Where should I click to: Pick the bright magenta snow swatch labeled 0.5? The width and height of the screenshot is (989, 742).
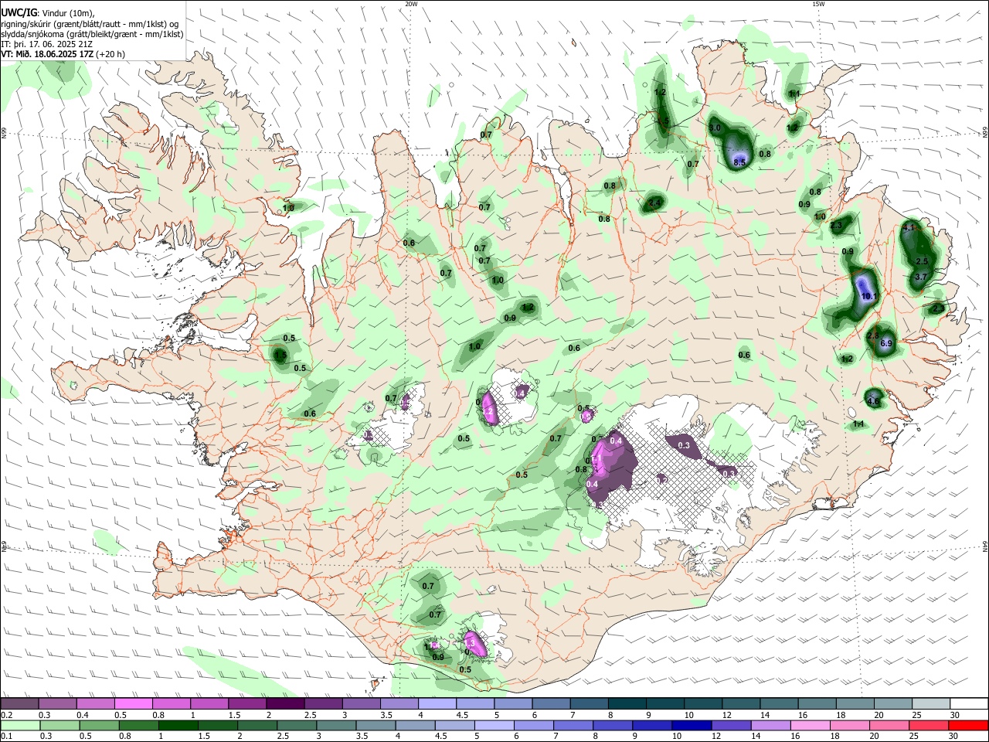coord(133,704)
